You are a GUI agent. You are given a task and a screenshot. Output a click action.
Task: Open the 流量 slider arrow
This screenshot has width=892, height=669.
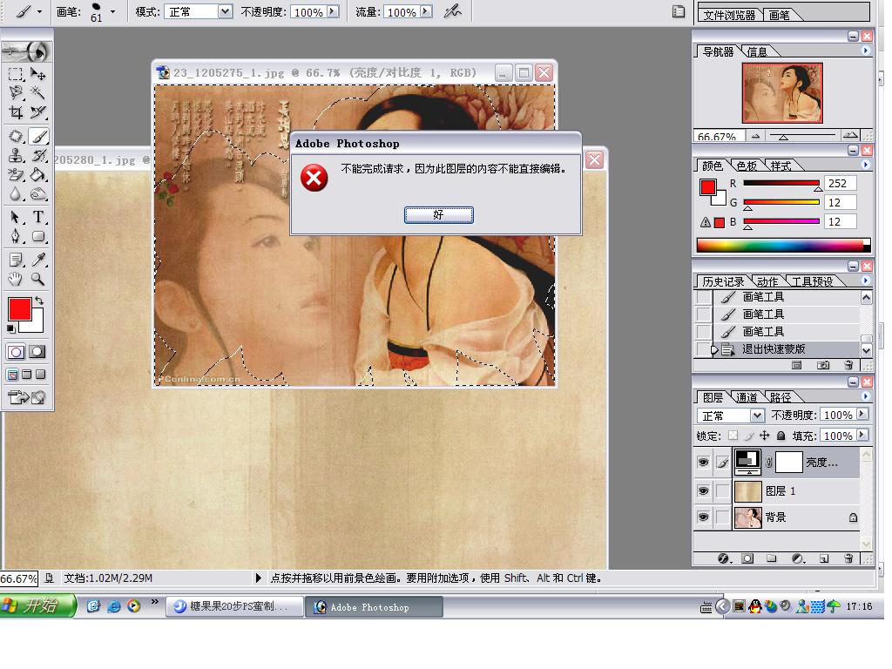tap(425, 11)
